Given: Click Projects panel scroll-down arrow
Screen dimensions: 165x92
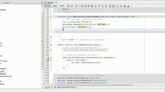Looking at the screenshot, I should coord(42,87).
